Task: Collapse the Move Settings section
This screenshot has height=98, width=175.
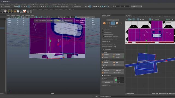Action: 103,76
